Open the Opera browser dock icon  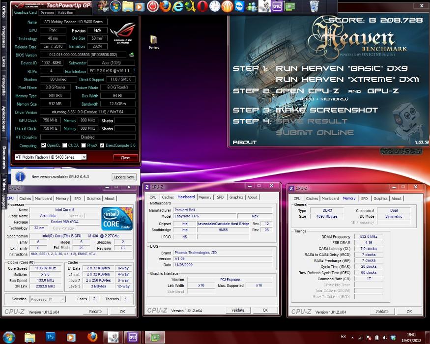[x=202, y=6]
